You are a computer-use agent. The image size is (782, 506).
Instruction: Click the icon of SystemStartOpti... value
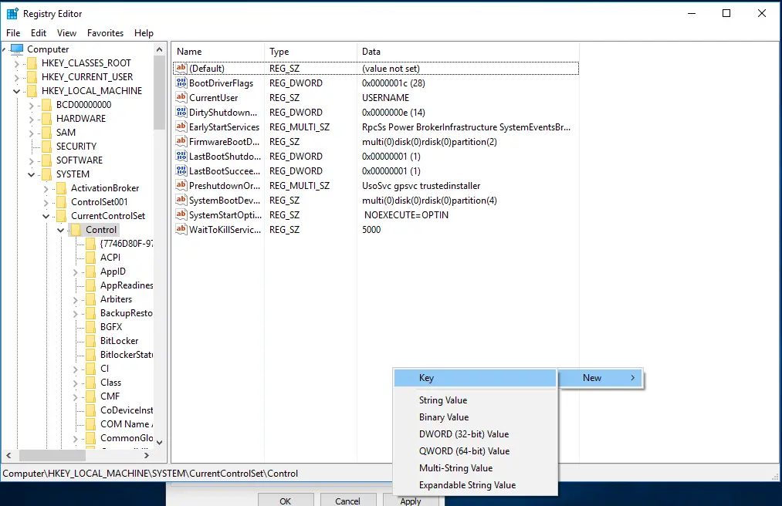pos(181,215)
